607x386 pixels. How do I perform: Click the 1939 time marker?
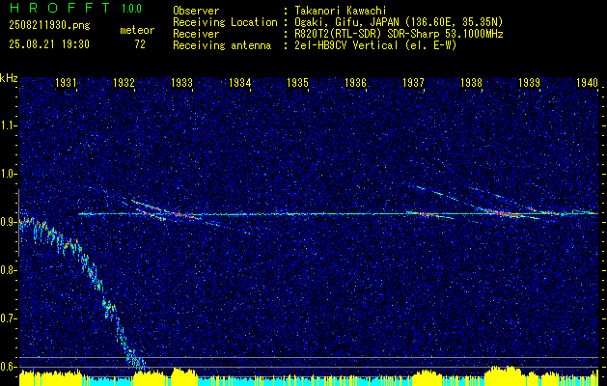pos(529,83)
